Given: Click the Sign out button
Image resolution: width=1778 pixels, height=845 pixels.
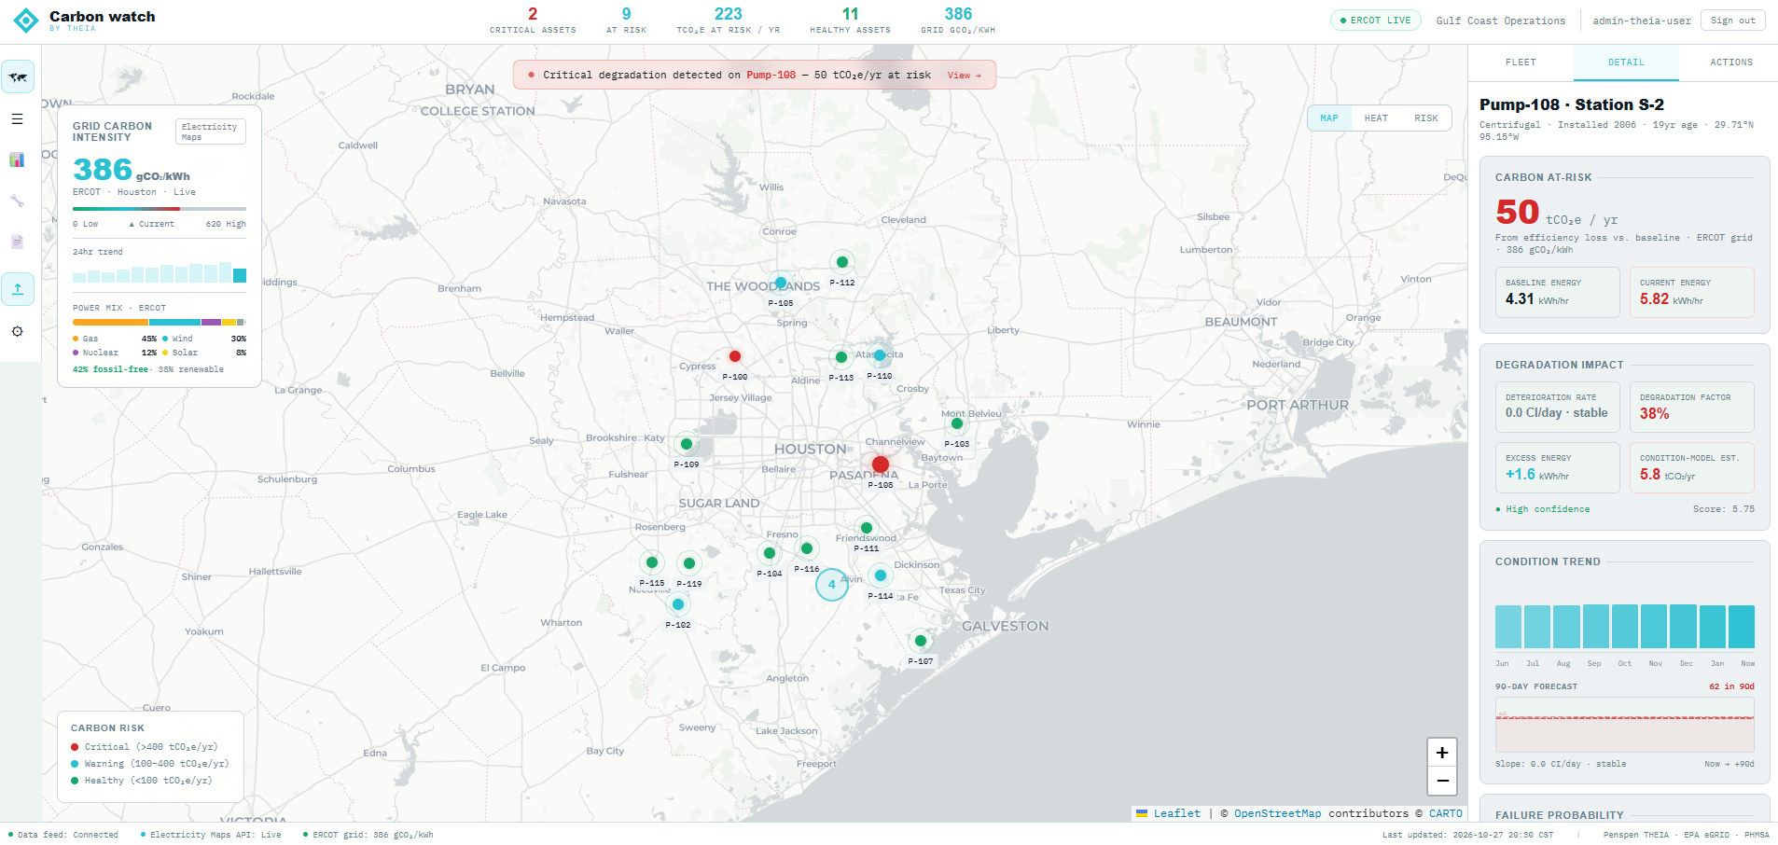Looking at the screenshot, I should coord(1732,21).
